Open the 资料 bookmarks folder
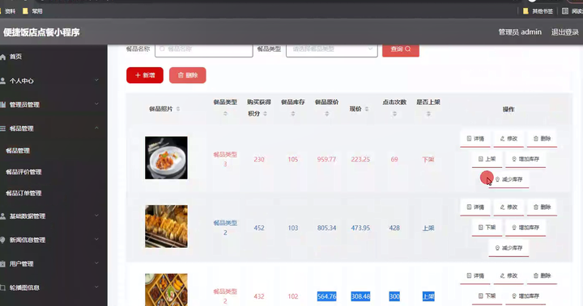This screenshot has height=306, width=583. tap(7, 11)
